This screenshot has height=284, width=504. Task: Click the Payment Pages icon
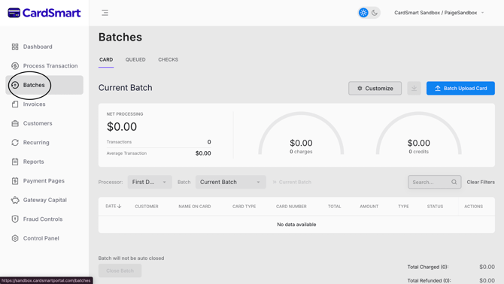(x=15, y=181)
